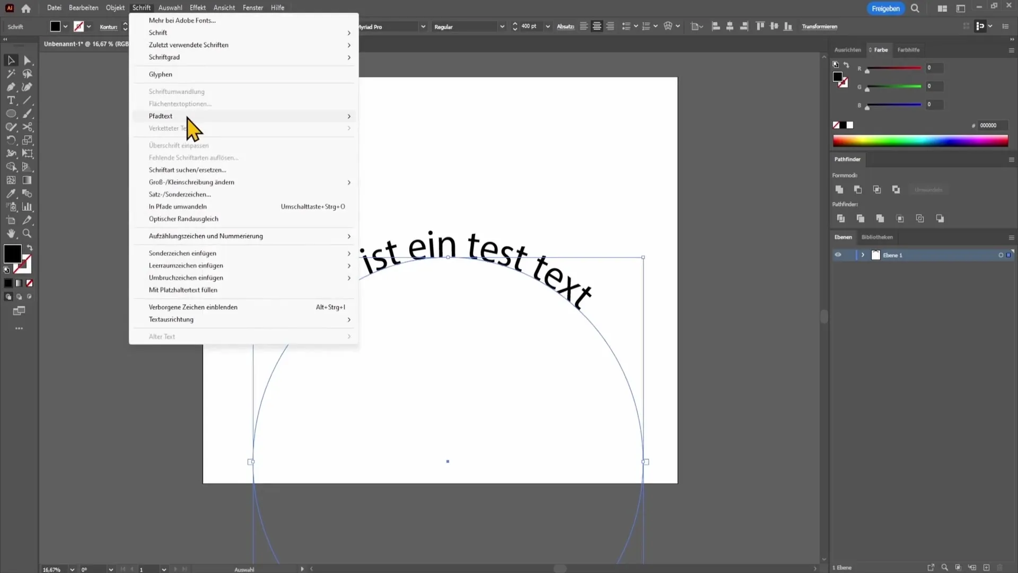This screenshot has height=573, width=1018.
Task: Click the Pathfinder Merge icon
Action: coord(880,219)
